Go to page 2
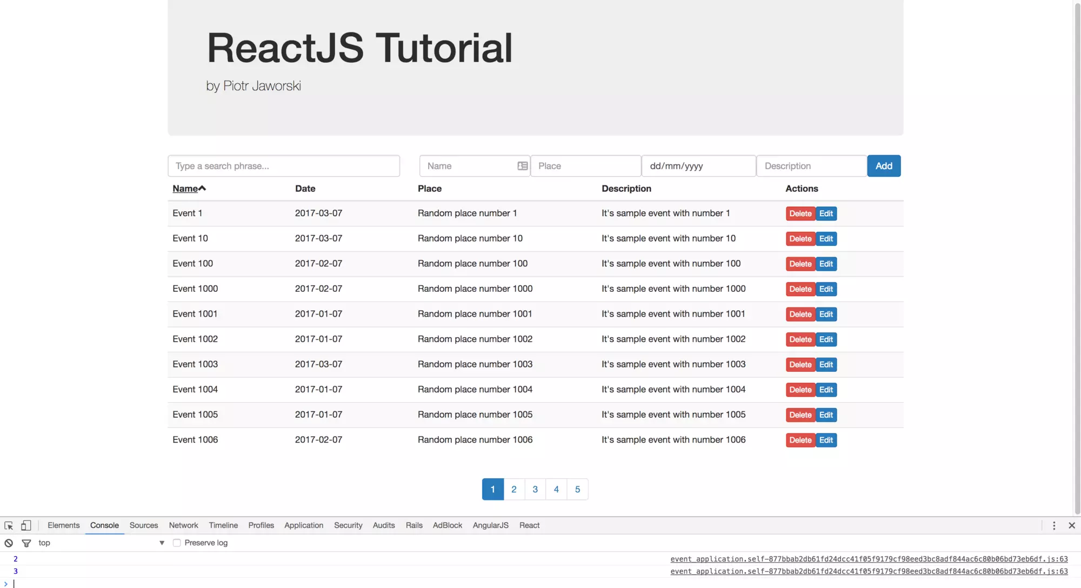Image resolution: width=1081 pixels, height=588 pixels. 514,489
